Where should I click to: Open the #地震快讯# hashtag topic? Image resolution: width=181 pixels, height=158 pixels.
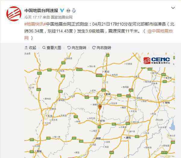[x=35, y=24]
